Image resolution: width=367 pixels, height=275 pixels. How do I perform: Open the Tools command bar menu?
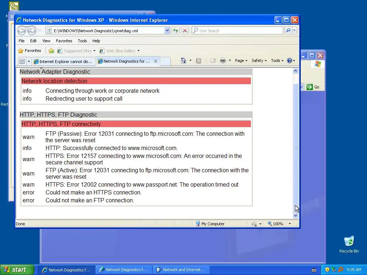[x=277, y=61]
